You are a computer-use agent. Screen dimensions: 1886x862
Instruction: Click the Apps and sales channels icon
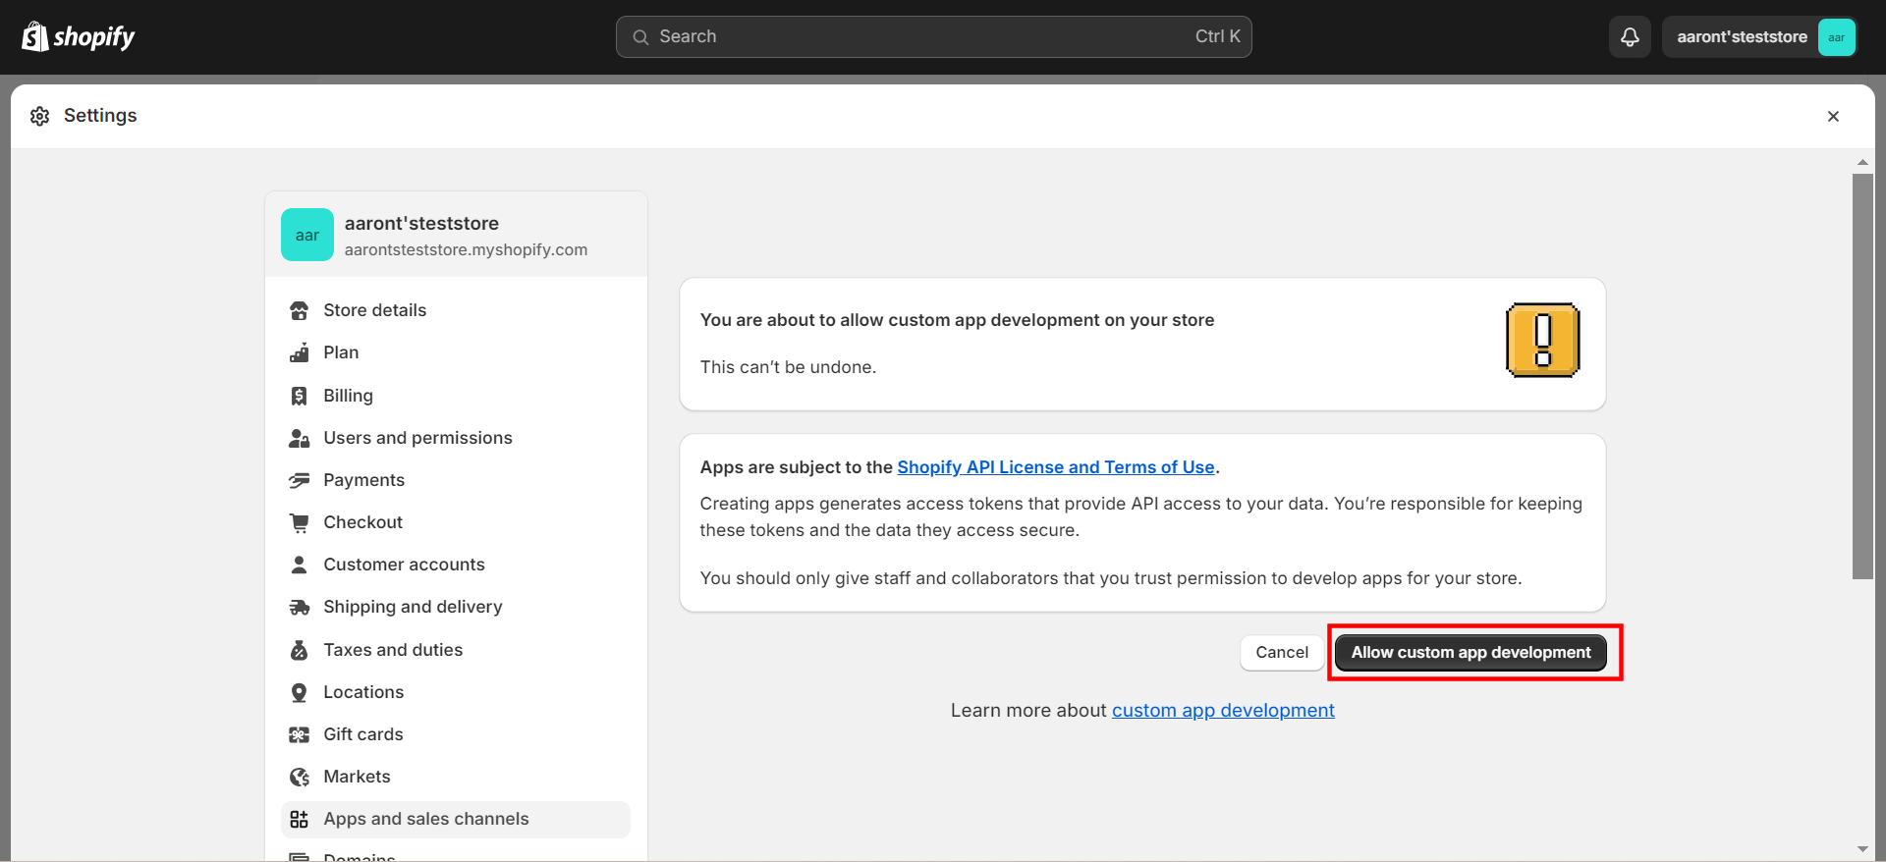(x=300, y=819)
